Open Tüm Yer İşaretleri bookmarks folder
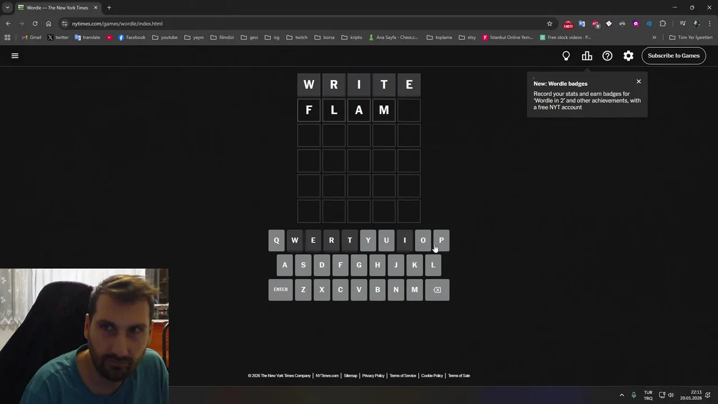This screenshot has height=404, width=718. [691, 38]
